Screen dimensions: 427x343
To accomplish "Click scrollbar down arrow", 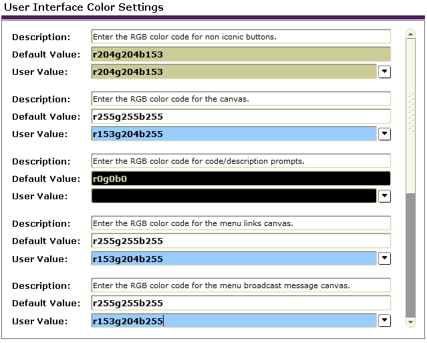I will pos(410,322).
